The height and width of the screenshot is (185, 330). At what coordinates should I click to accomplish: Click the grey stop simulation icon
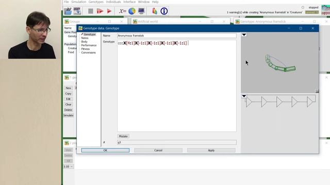coord(91,11)
